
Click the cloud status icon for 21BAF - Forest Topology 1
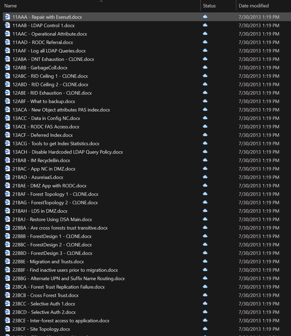[205, 194]
